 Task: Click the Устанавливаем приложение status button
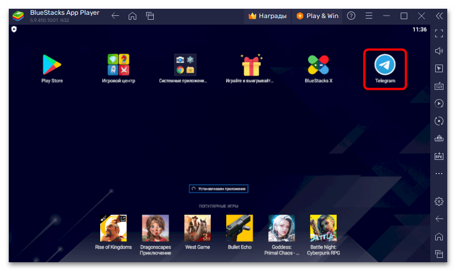(218, 189)
